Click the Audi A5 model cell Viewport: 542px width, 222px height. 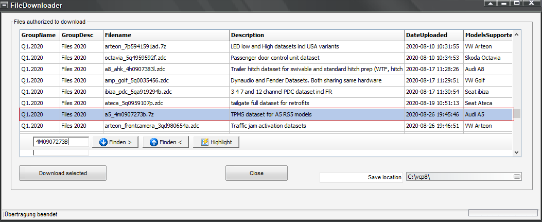(x=488, y=114)
